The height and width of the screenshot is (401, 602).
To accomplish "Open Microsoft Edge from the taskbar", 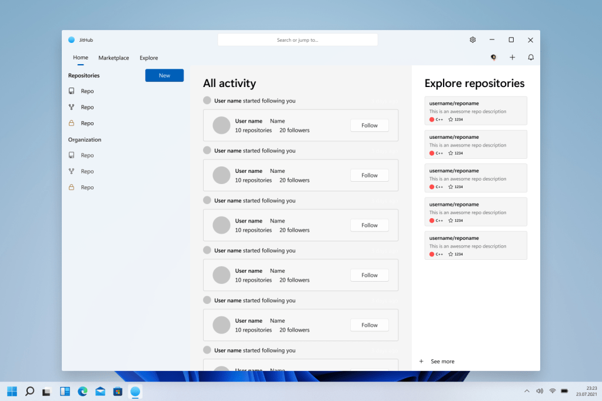I will pos(82,391).
